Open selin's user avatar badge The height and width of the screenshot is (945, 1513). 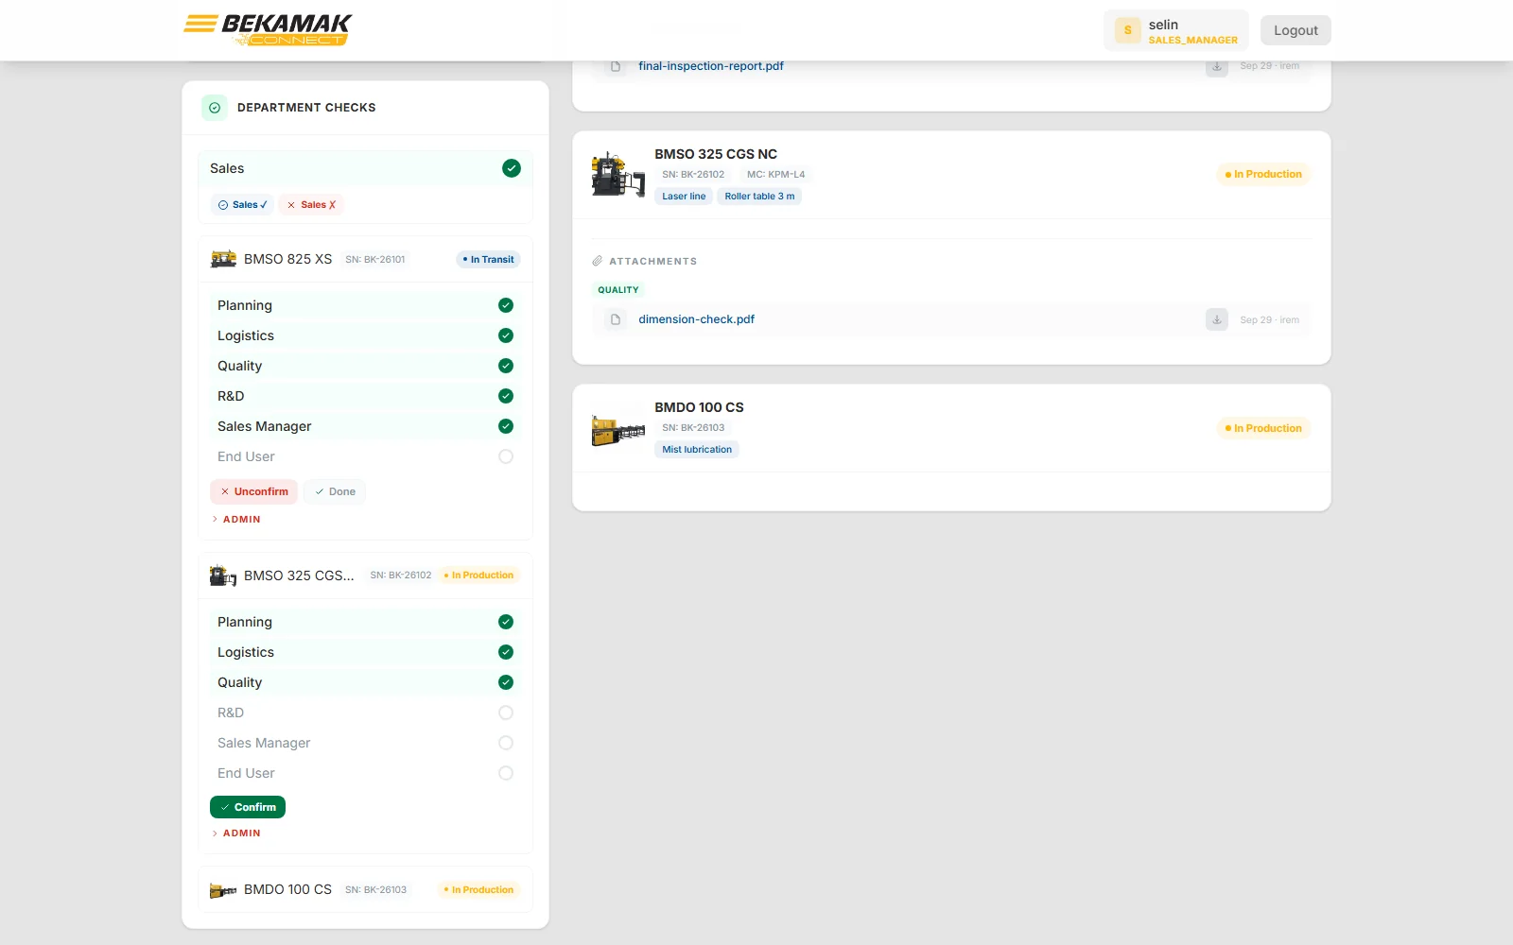1127,30
